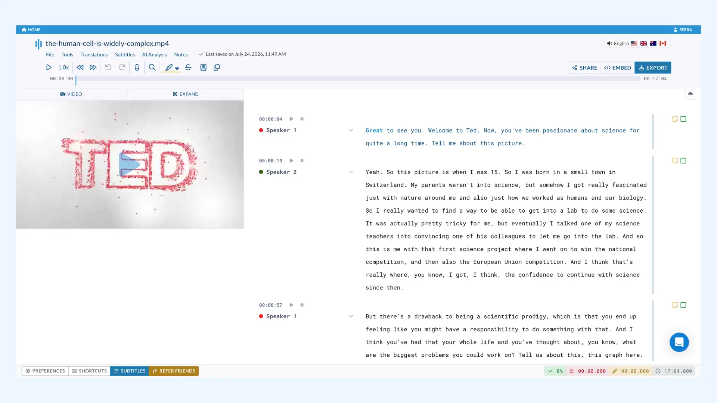The height and width of the screenshot is (403, 717).
Task: Open the search magnifier tool
Action: pos(152,68)
